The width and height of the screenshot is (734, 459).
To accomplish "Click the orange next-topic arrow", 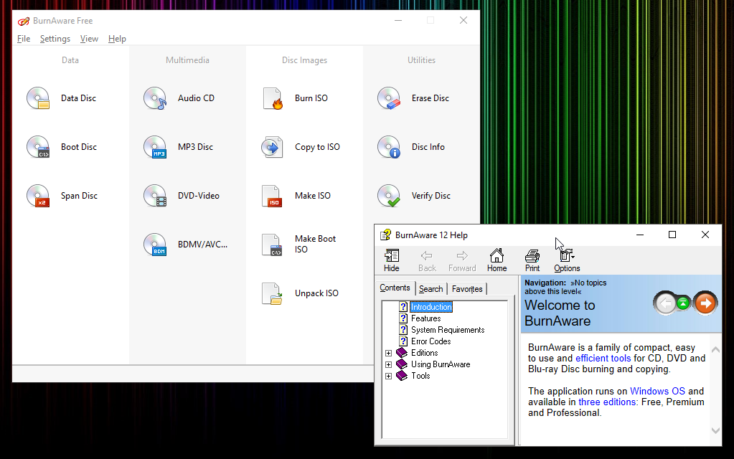I will (705, 303).
